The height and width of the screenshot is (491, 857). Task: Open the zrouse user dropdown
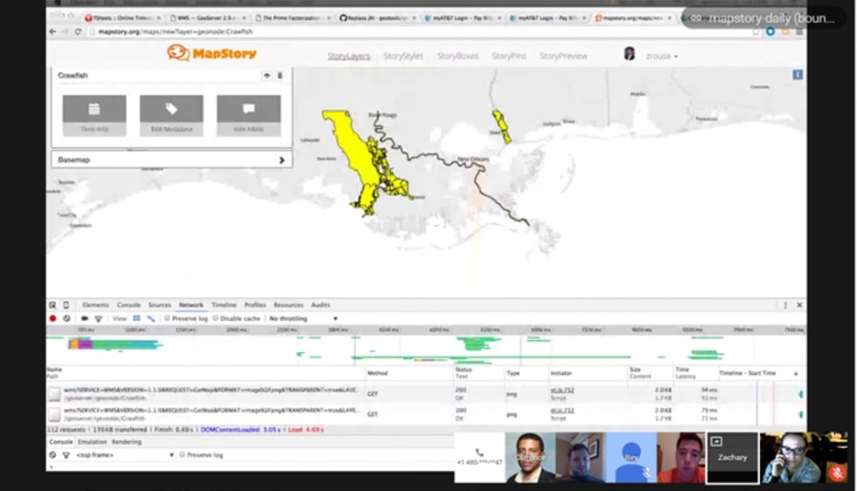661,56
